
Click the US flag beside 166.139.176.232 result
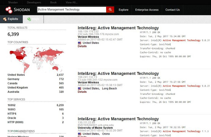tap(80, 43)
